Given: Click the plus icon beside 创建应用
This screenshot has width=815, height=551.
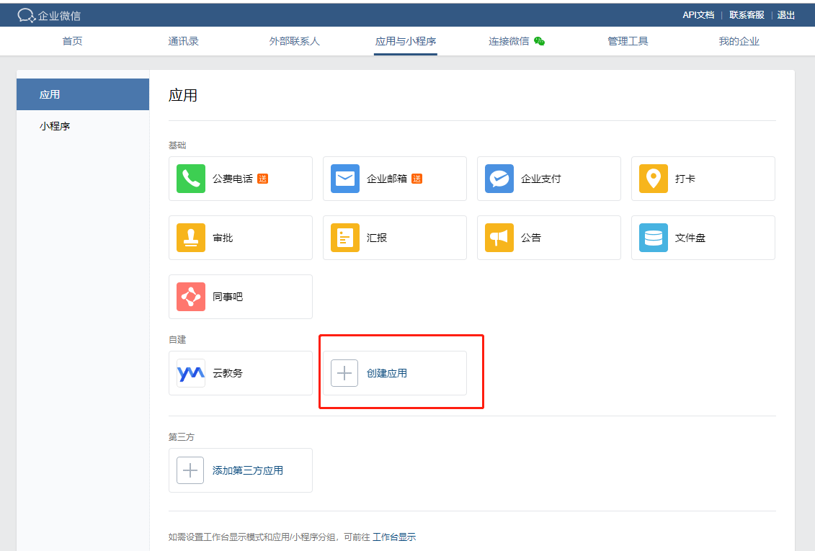Looking at the screenshot, I should pyautogui.click(x=344, y=373).
